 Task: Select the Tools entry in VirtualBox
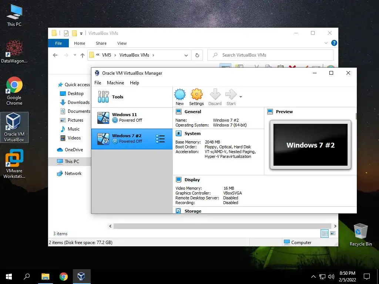pos(132,97)
